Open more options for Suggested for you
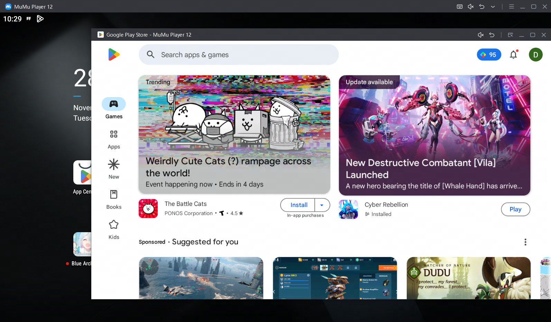This screenshot has height=322, width=551. 525,242
